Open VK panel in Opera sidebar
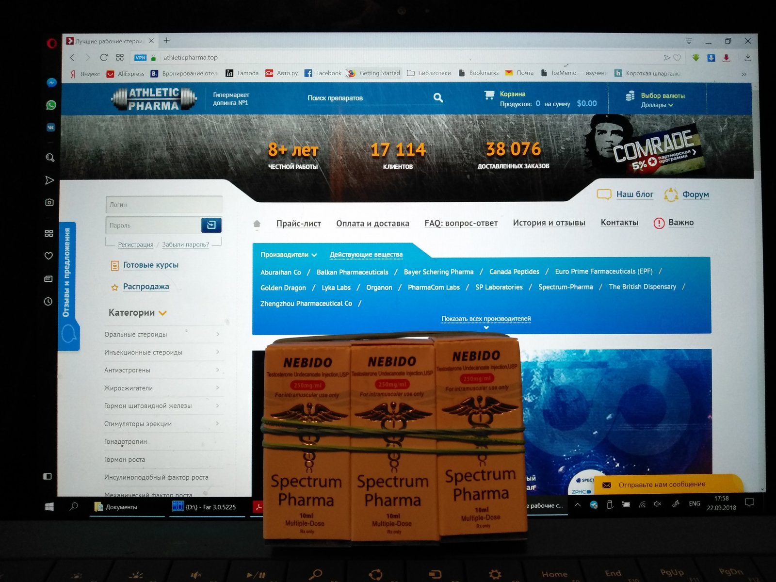 pyautogui.click(x=50, y=128)
